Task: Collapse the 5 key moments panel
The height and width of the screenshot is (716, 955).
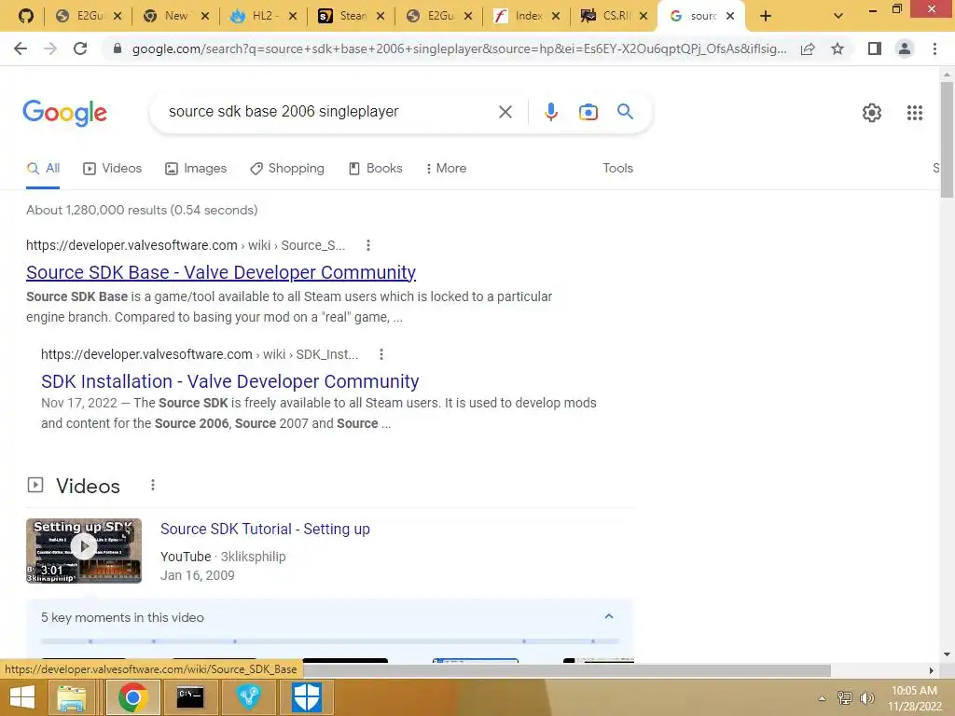Action: pos(608,617)
